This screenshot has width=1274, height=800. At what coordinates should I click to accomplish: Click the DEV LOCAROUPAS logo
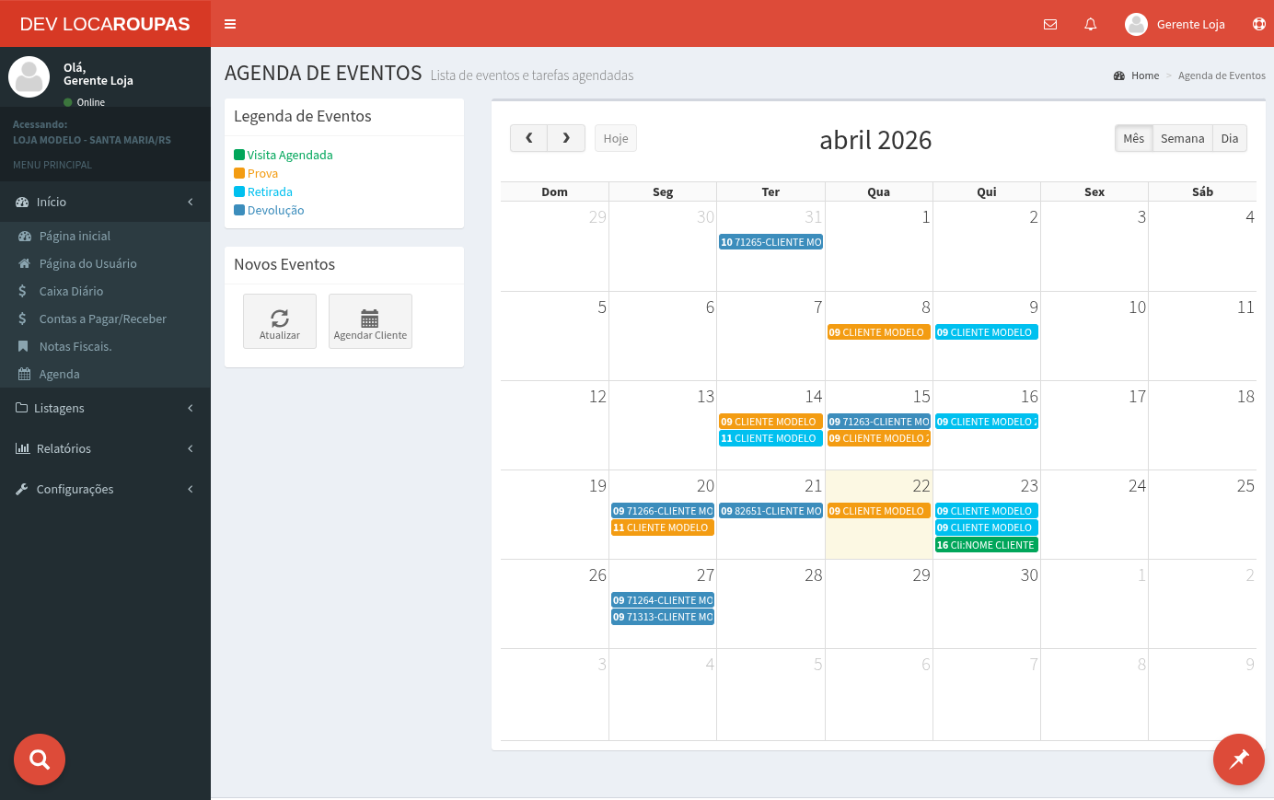(105, 24)
